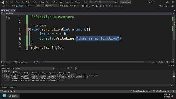The height and width of the screenshot is (99, 176).
Task: Click the Live Share icon
Action: coord(159,6)
